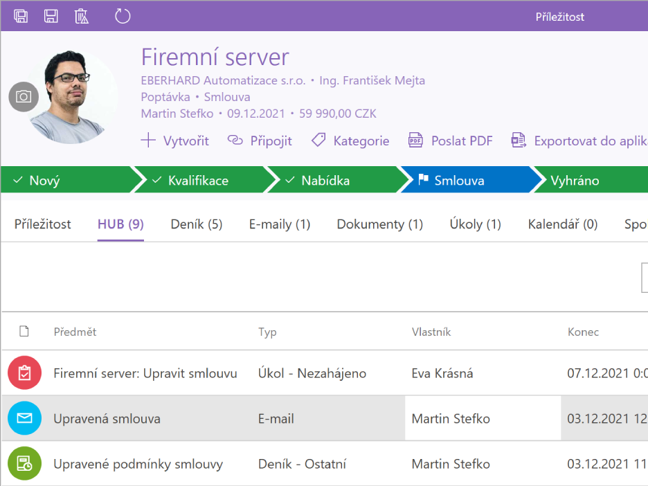The width and height of the screenshot is (648, 486).
Task: Open the Kategorie tag option
Action: pyautogui.click(x=350, y=141)
